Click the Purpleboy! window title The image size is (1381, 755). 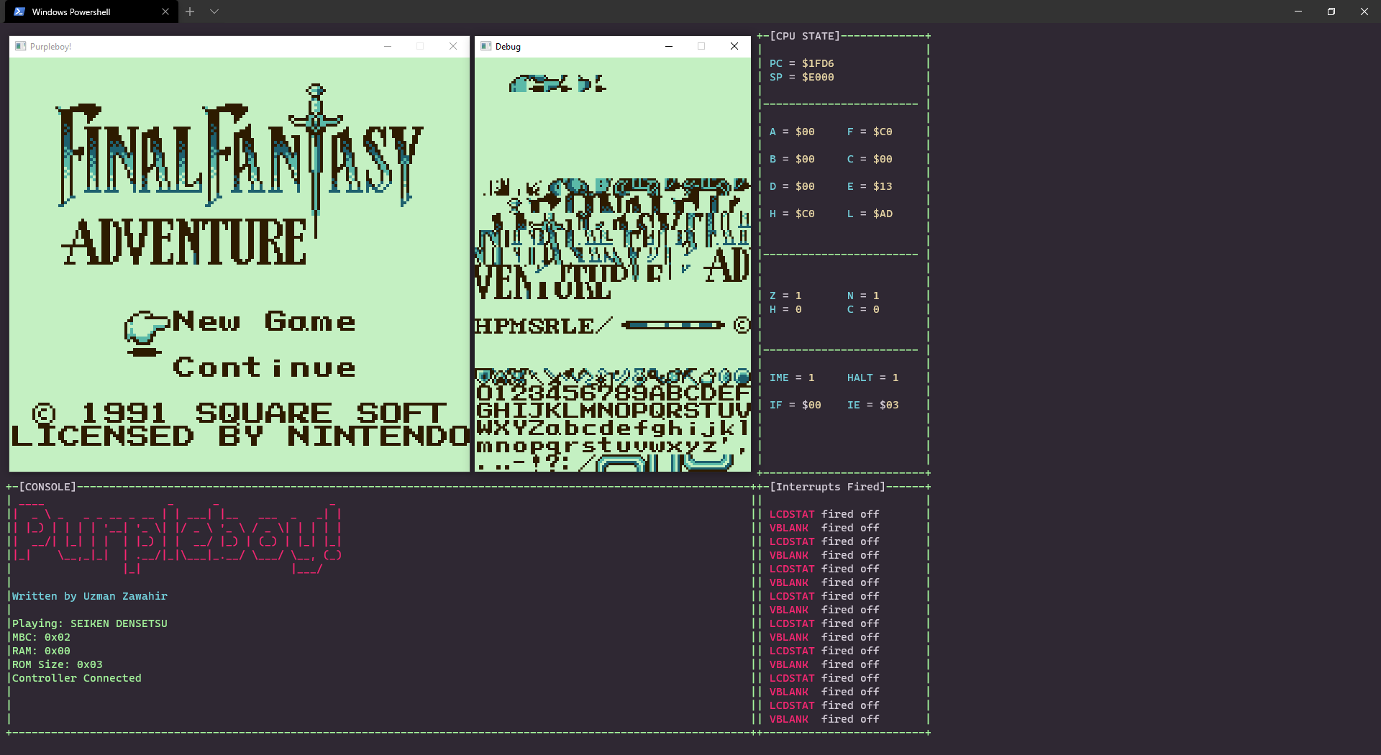click(50, 47)
